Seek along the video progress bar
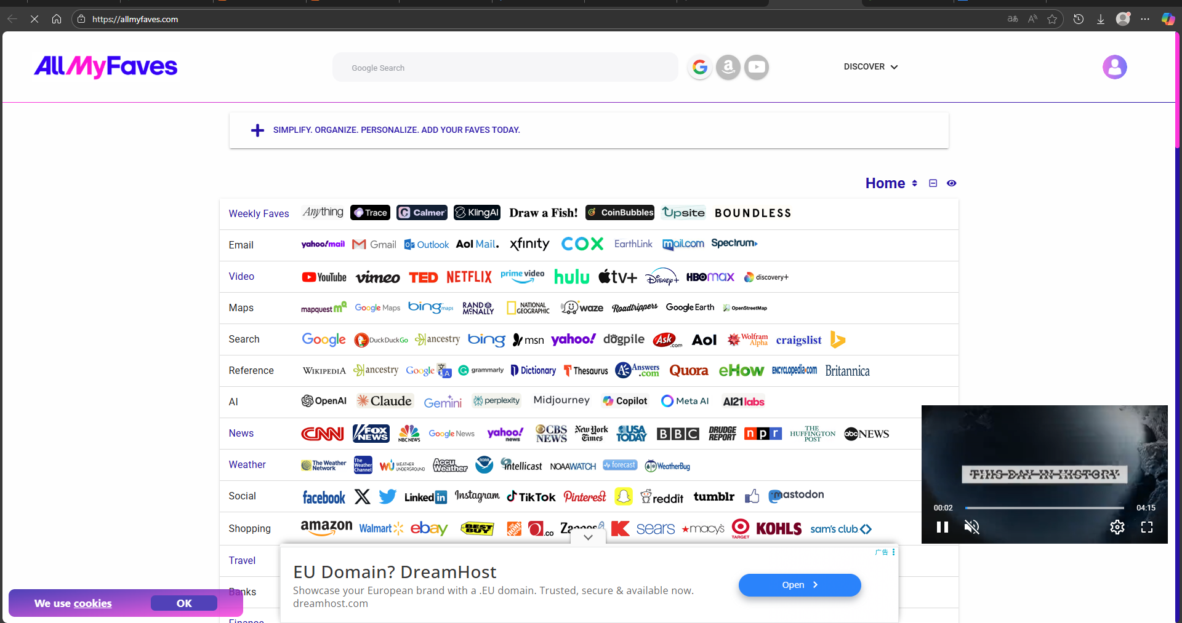Image resolution: width=1182 pixels, height=623 pixels. tap(1044, 508)
